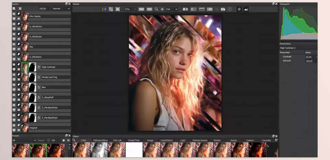This screenshot has height=160, width=330.
Task: Open the Grads/Tints tab
Action: click(x=134, y=140)
